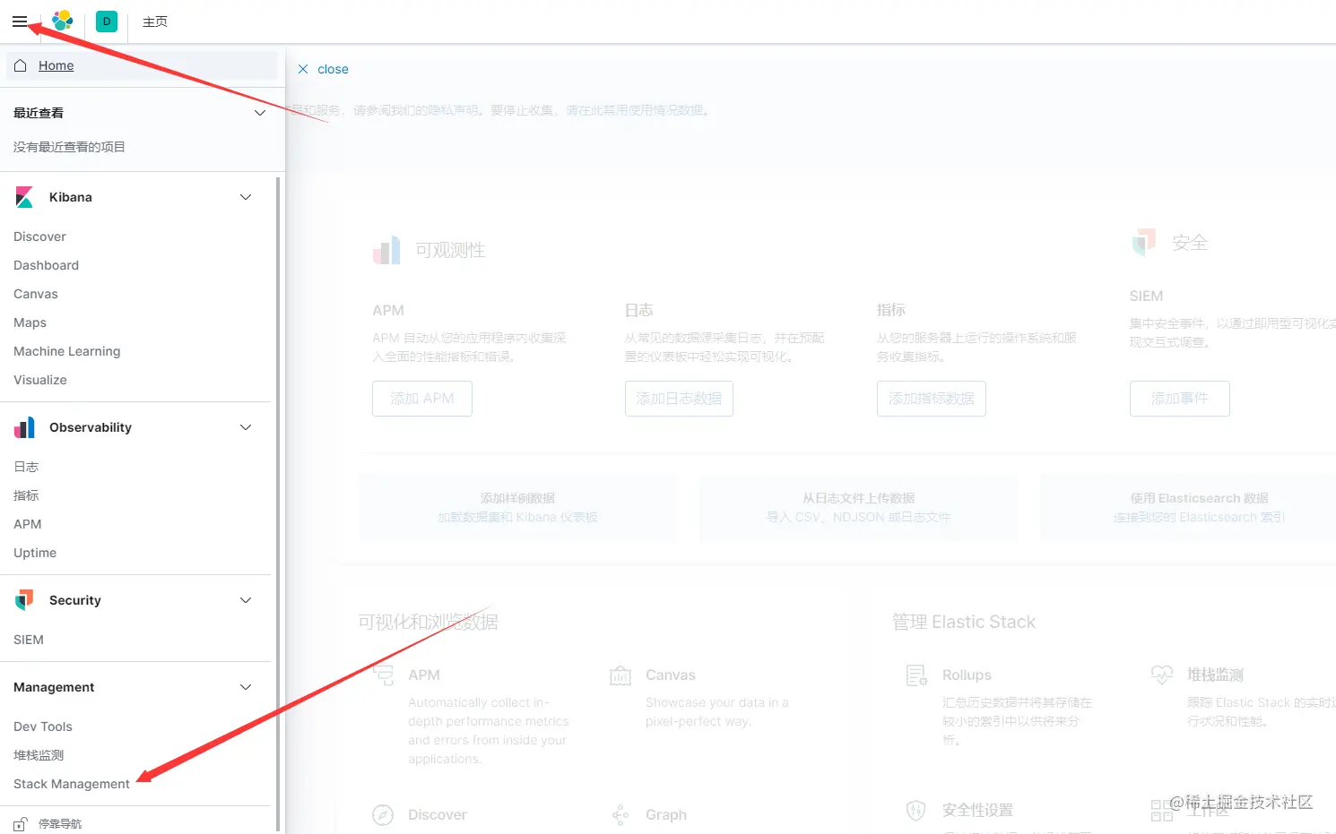Open Canvas link in main content
The height and width of the screenshot is (834, 1336).
click(671, 675)
